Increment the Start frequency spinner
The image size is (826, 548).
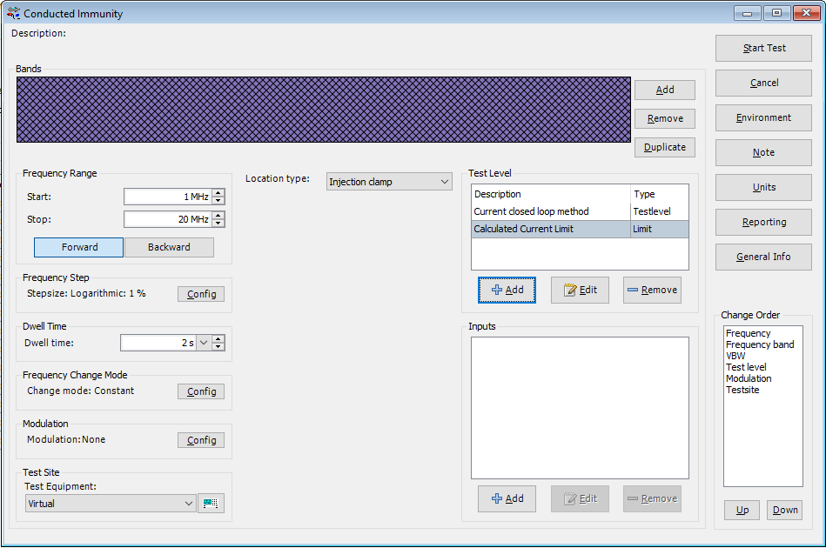click(x=219, y=193)
